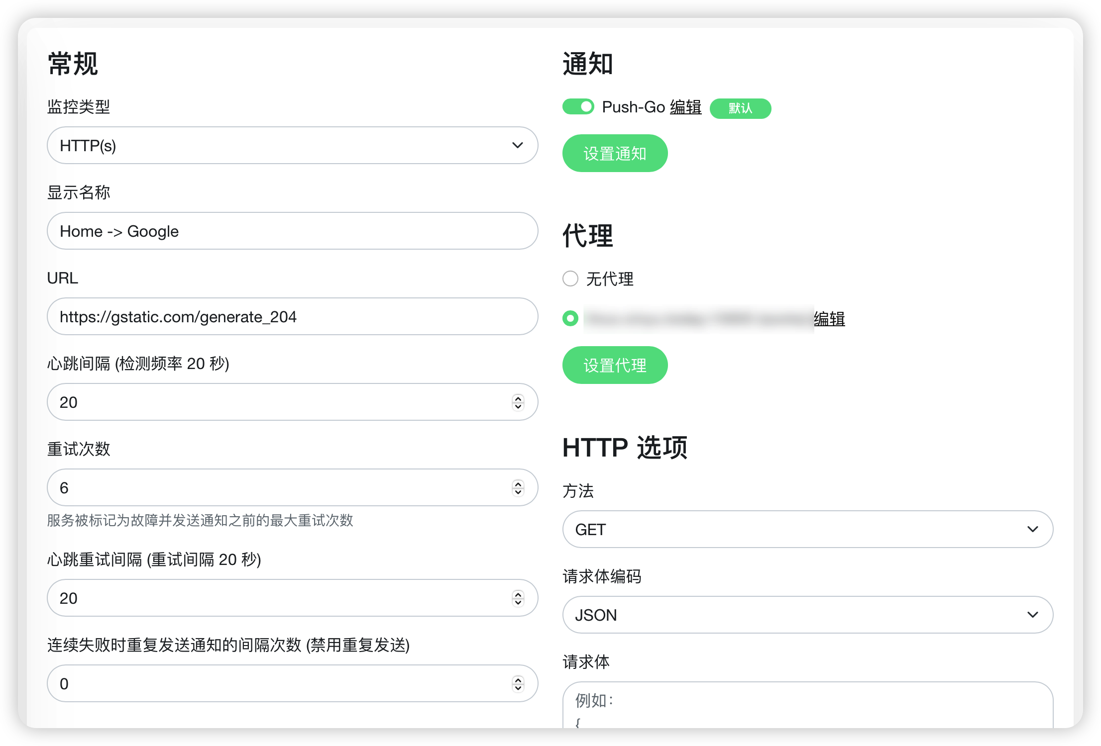Image resolution: width=1101 pixels, height=746 pixels.
Task: Click 编辑 link next to Push-Go
Action: click(x=685, y=107)
